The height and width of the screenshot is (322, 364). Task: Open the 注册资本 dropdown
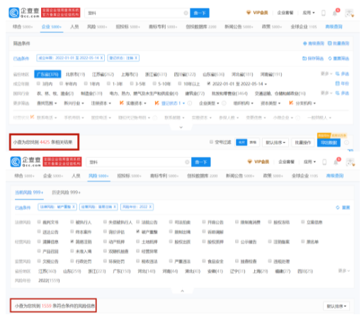101,103
